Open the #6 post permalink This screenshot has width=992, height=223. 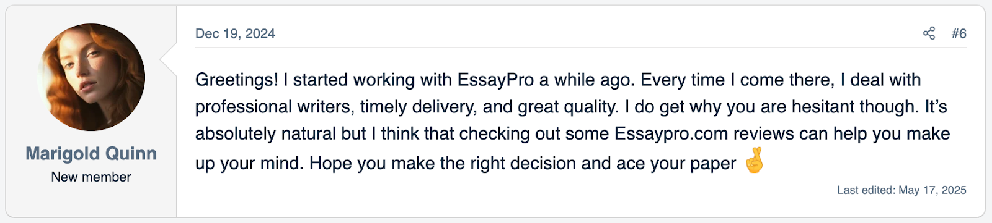click(x=959, y=33)
